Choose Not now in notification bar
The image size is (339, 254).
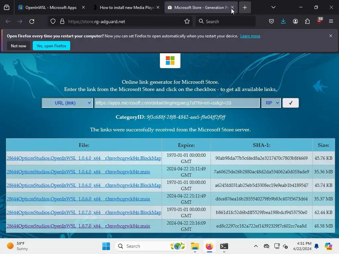pyautogui.click(x=19, y=46)
